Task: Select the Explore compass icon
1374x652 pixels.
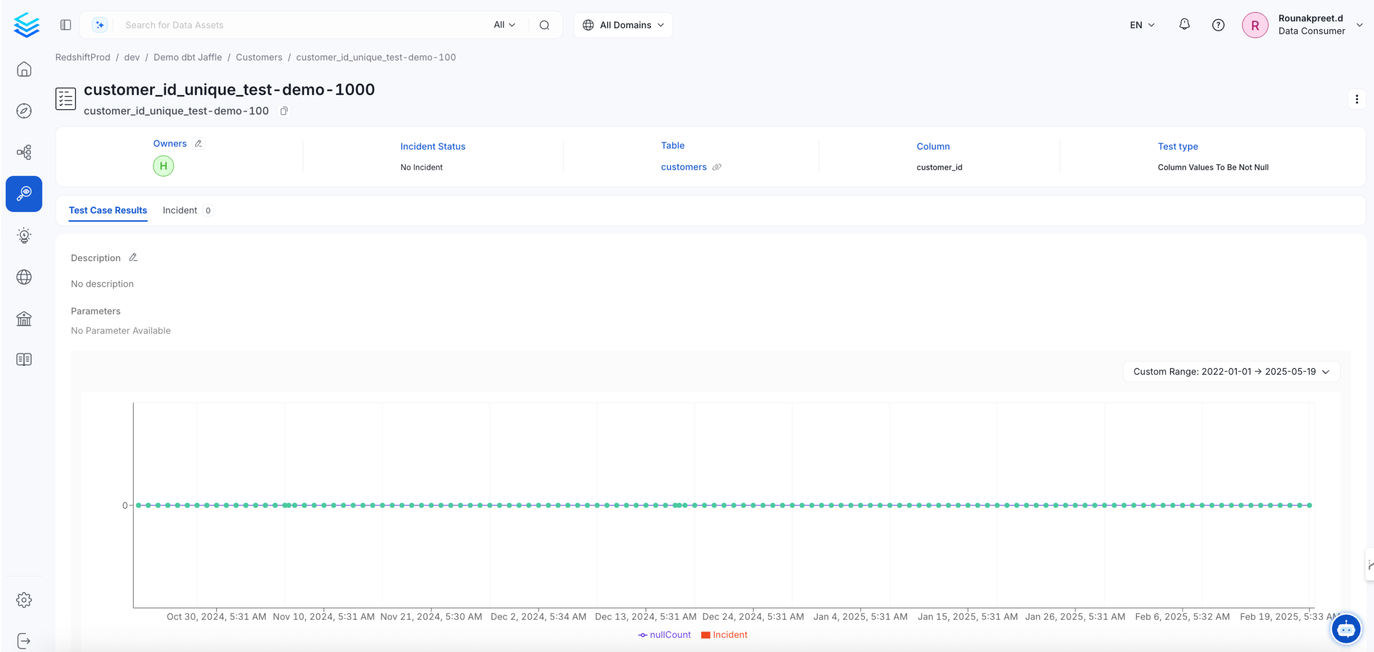Action: (x=24, y=111)
